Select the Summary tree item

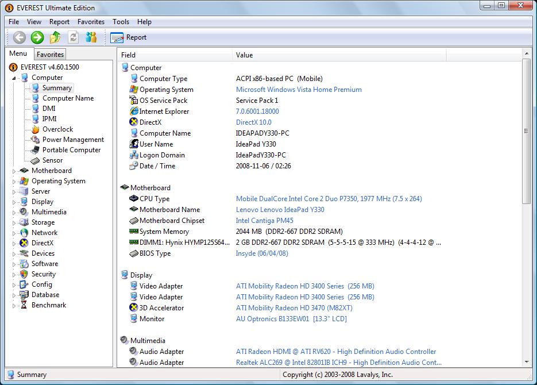(57, 88)
